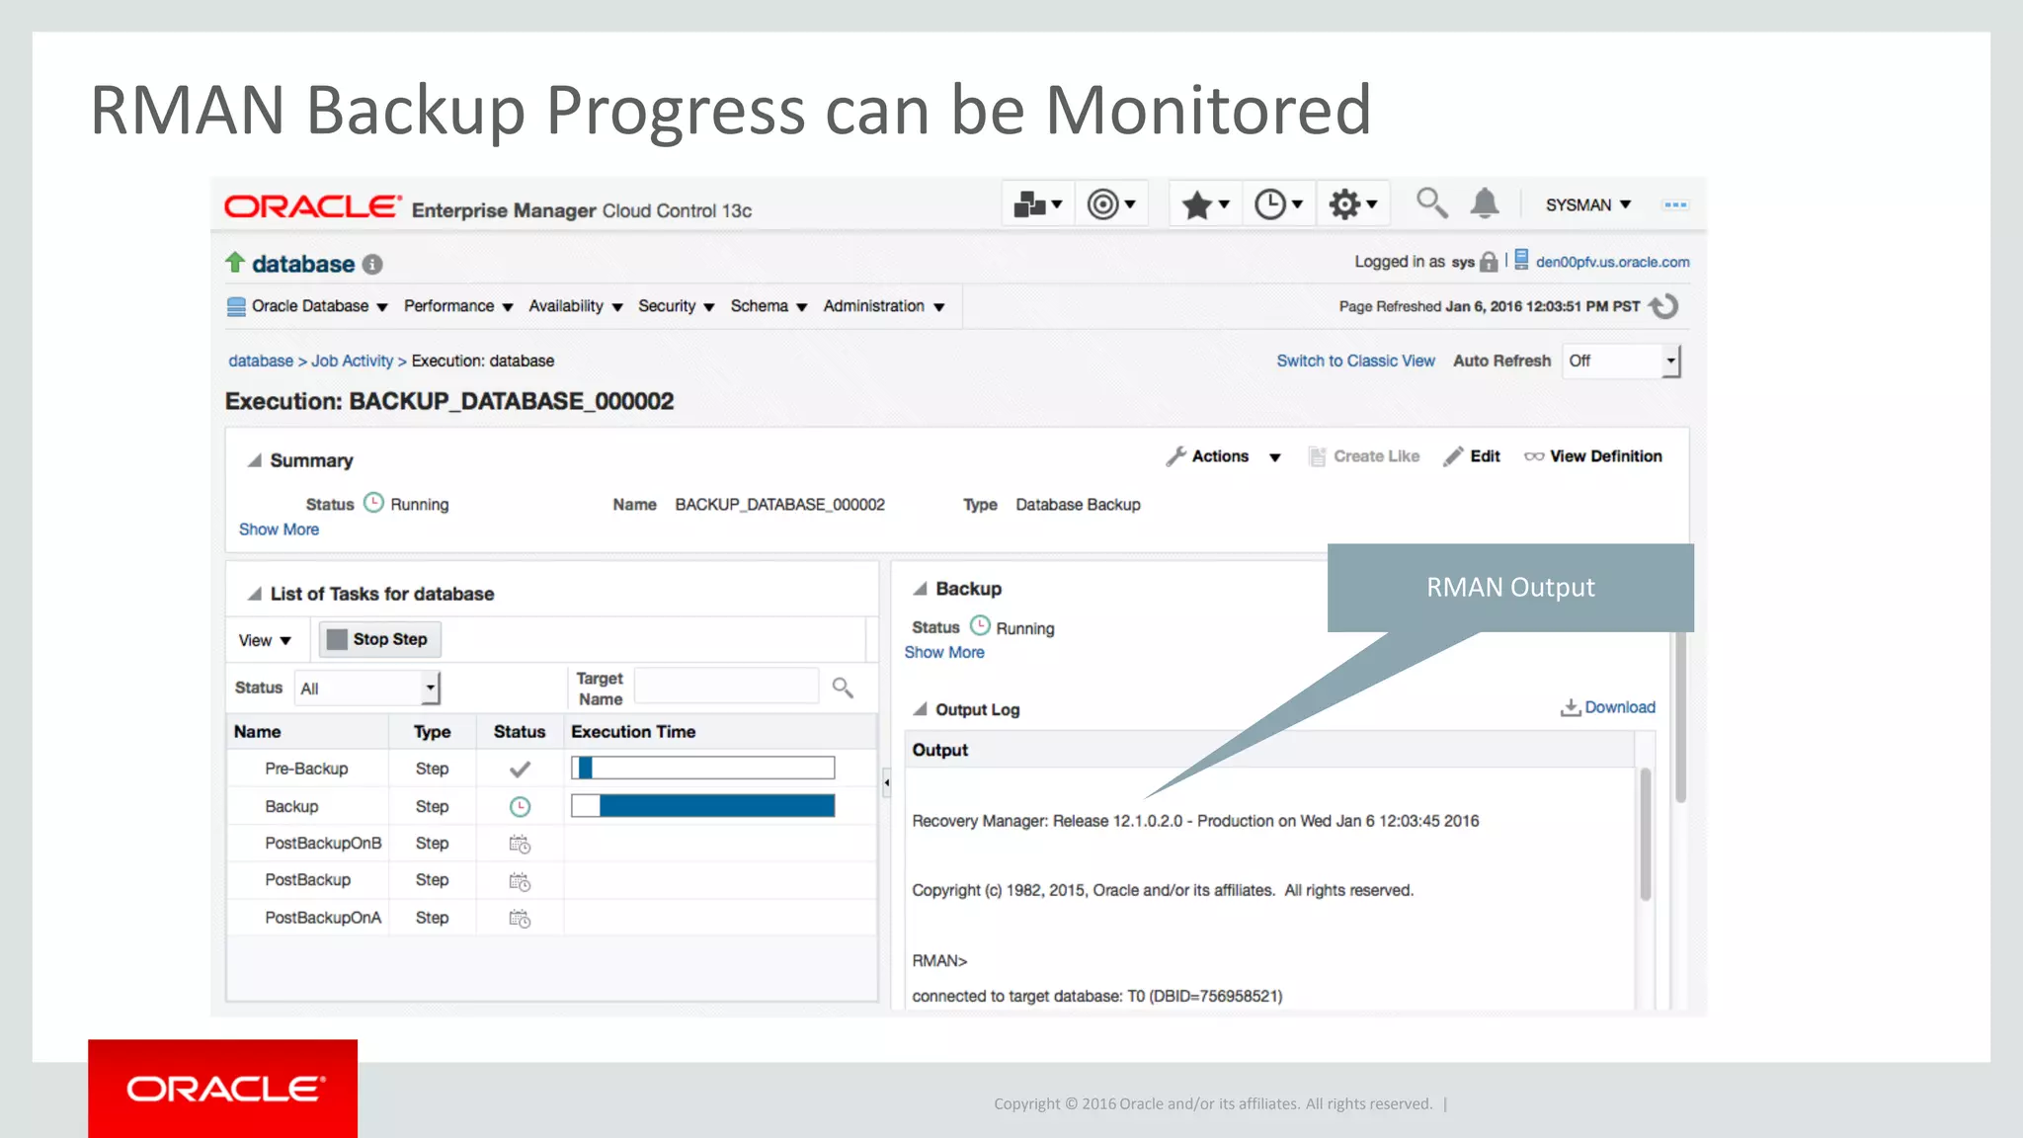Click Show More under Summary
This screenshot has height=1138, width=2023.
279,529
